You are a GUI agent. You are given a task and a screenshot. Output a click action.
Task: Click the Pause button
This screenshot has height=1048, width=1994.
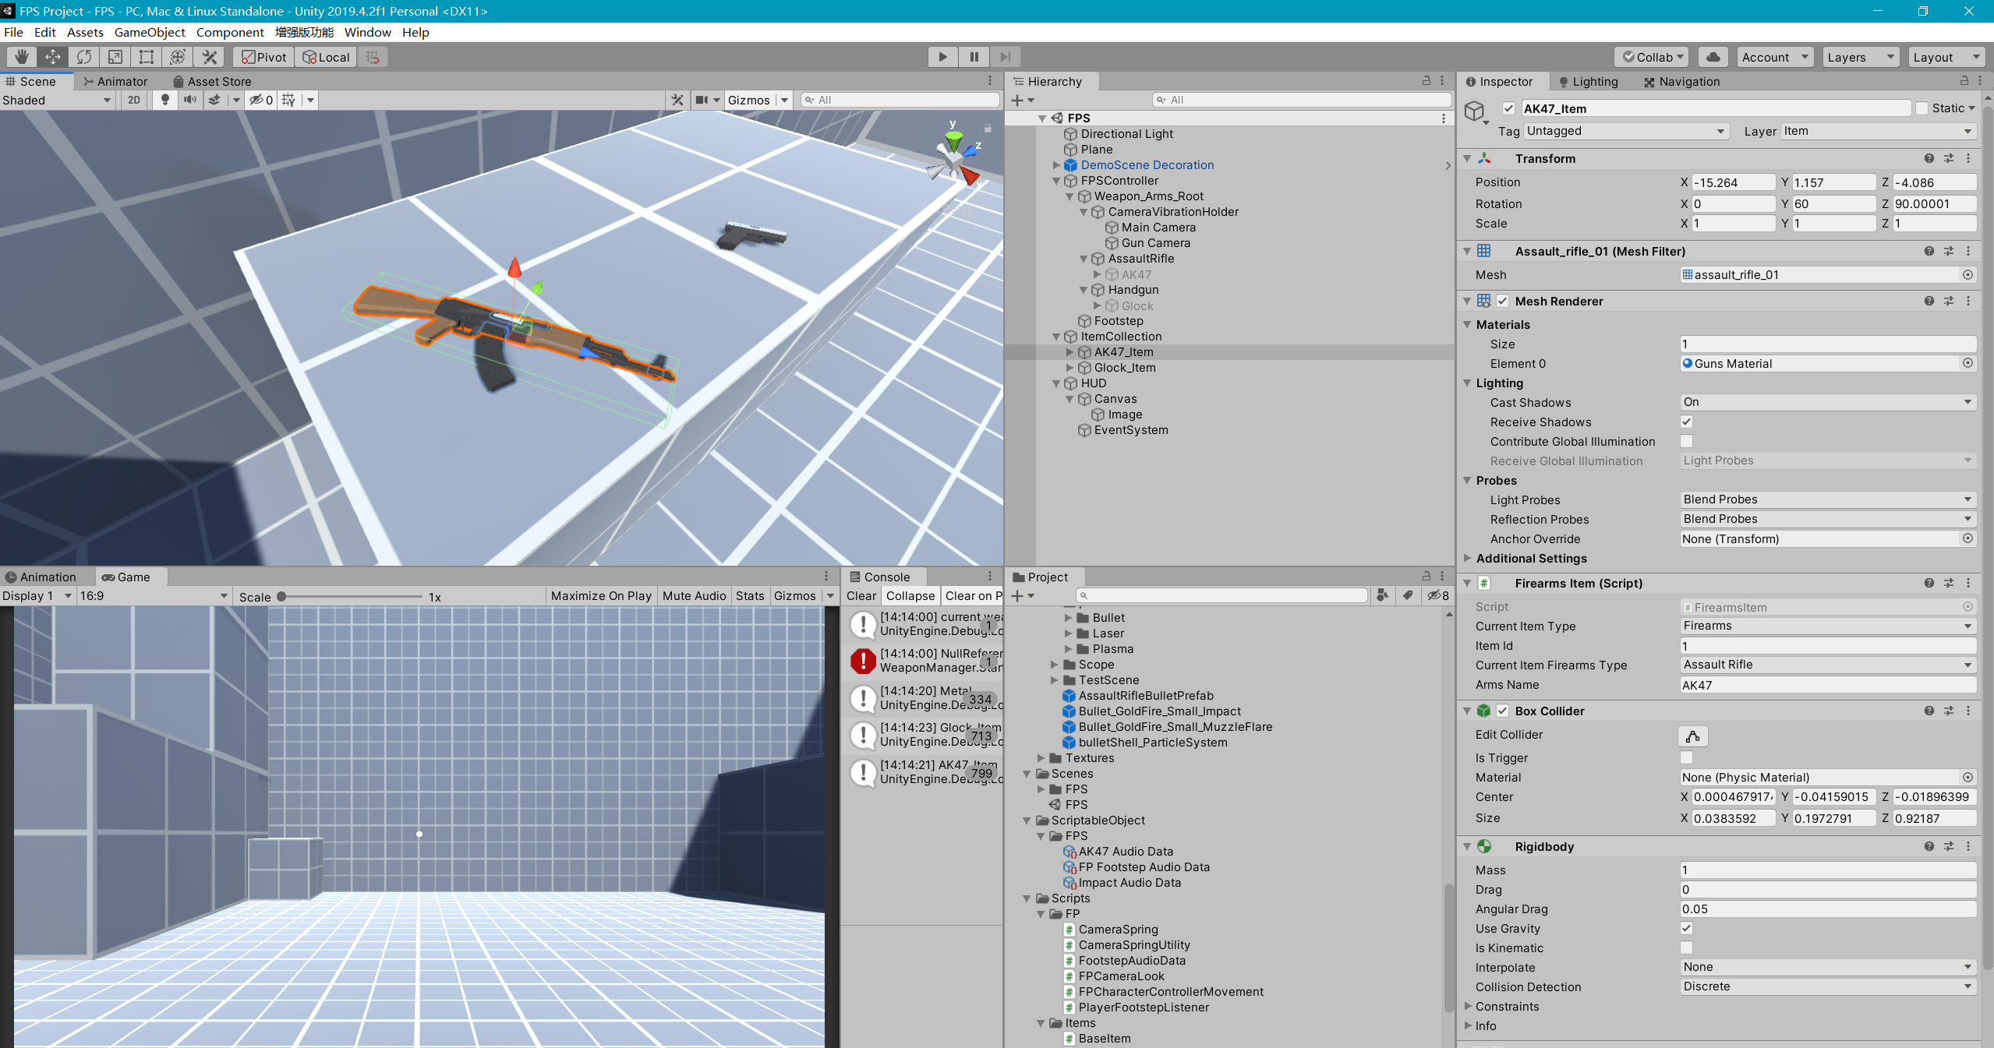974,57
